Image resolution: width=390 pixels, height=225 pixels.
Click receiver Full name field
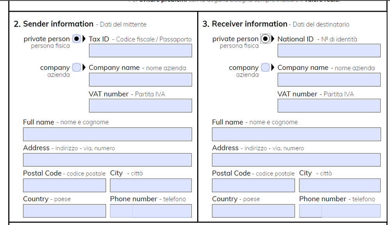(x=296, y=134)
